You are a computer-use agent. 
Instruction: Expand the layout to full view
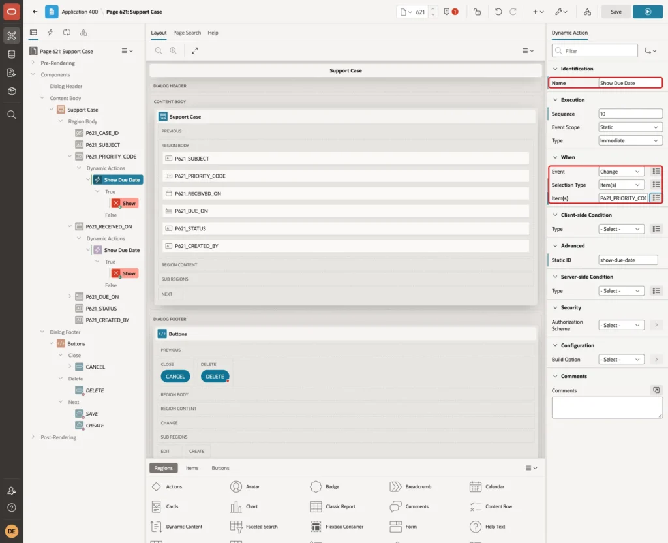coord(194,50)
